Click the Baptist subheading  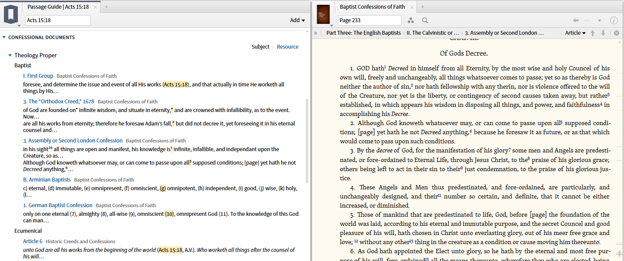pos(23,66)
